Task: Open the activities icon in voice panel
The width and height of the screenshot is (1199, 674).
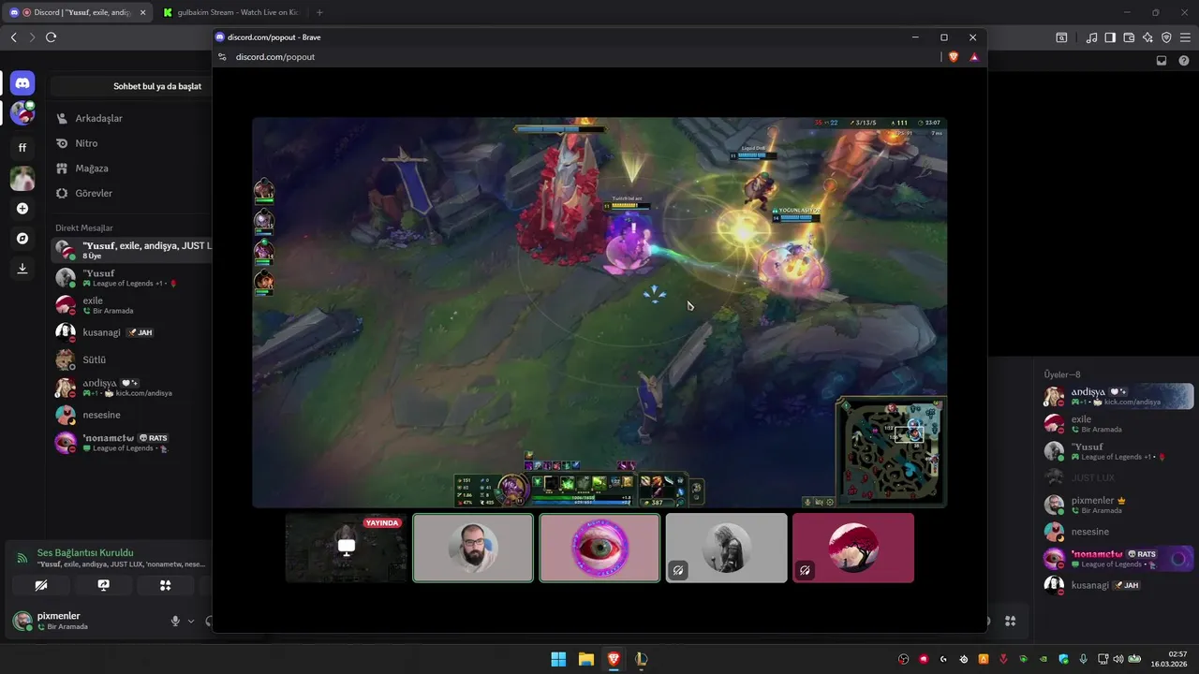Action: [x=165, y=585]
